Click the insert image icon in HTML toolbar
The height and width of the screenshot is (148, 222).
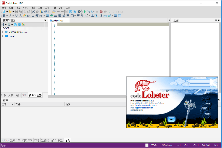coord(47,16)
